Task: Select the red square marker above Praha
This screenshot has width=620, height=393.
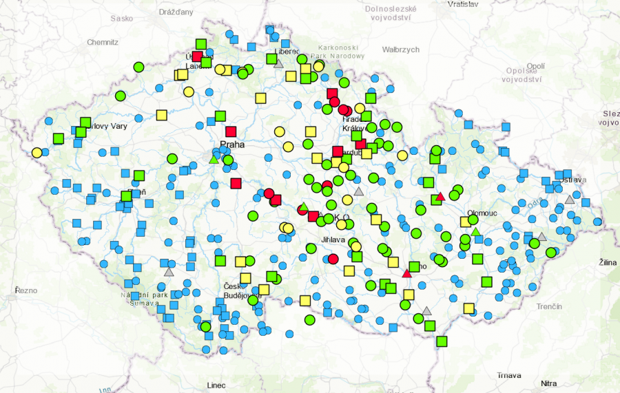Action: click(x=231, y=131)
